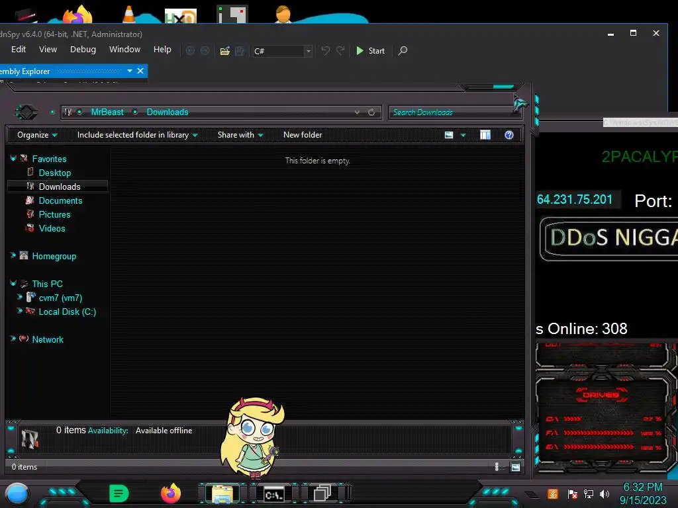Image resolution: width=678 pixels, height=508 pixels.
Task: Click the volume speaker tray icon
Action: pyautogui.click(x=605, y=493)
